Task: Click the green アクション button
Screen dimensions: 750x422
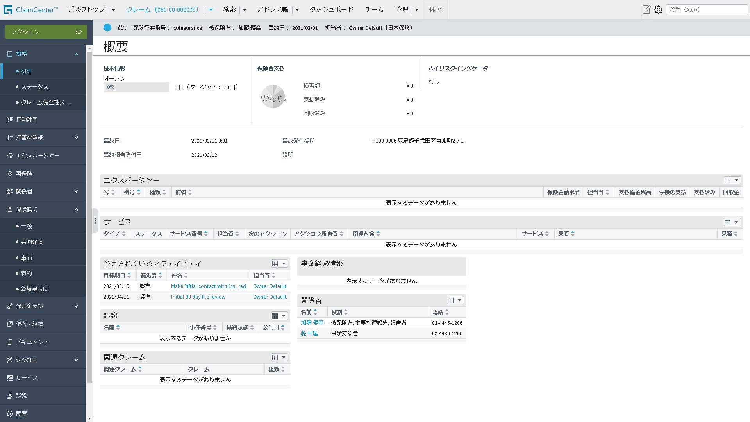Action: pos(46,32)
